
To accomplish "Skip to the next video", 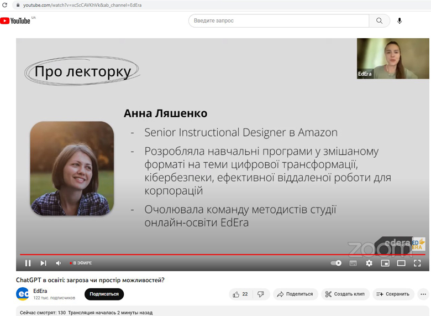I will [44, 263].
